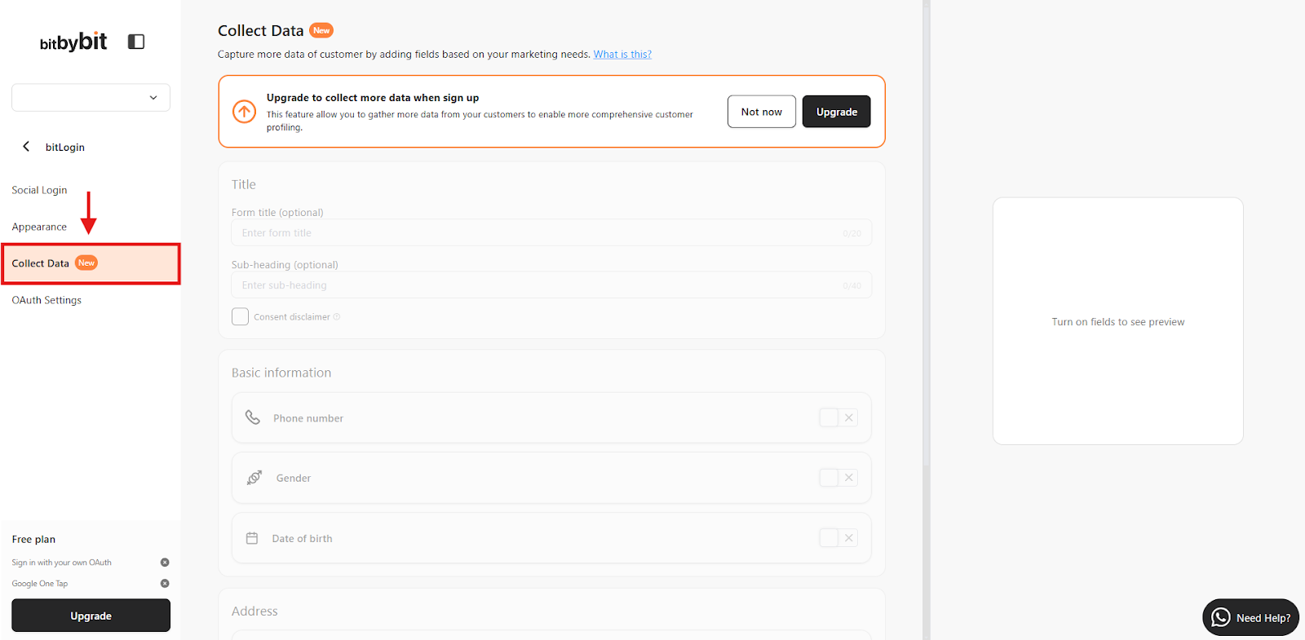Click 'Sign in with your own OAuth' text

(x=61, y=563)
